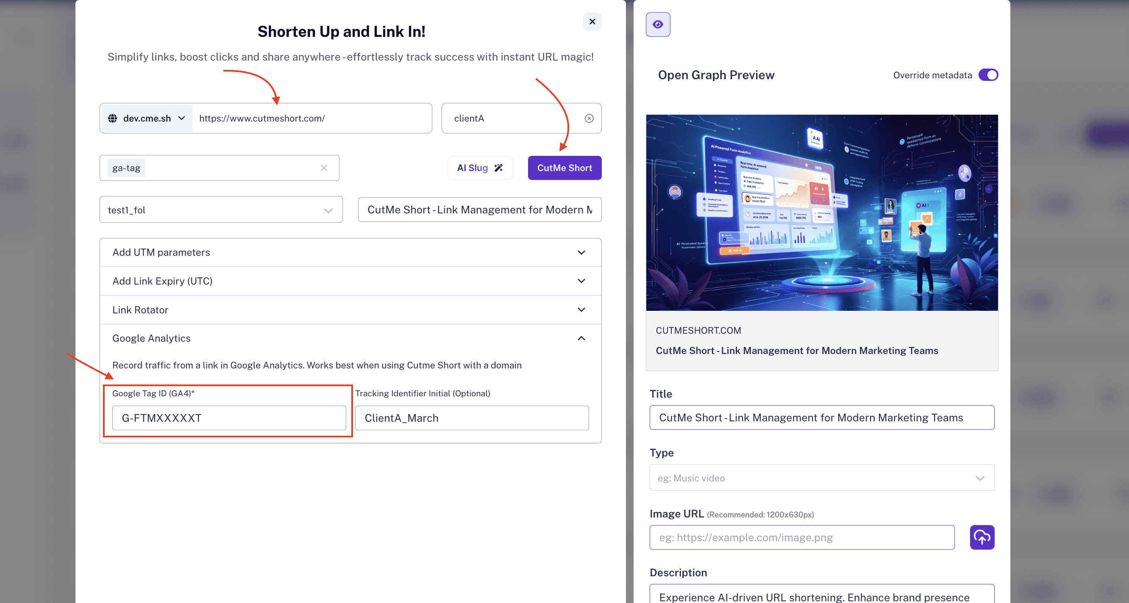
Task: Clear the clientA slug field
Action: point(589,118)
